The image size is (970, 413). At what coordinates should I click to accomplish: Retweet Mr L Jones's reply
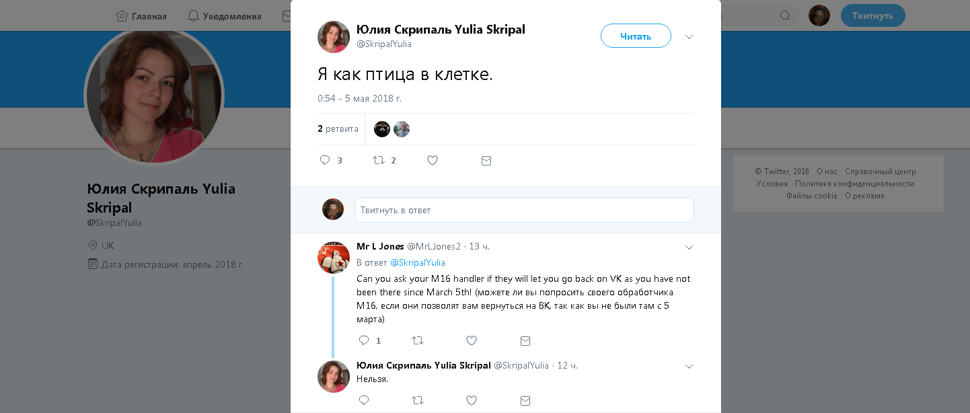click(418, 341)
